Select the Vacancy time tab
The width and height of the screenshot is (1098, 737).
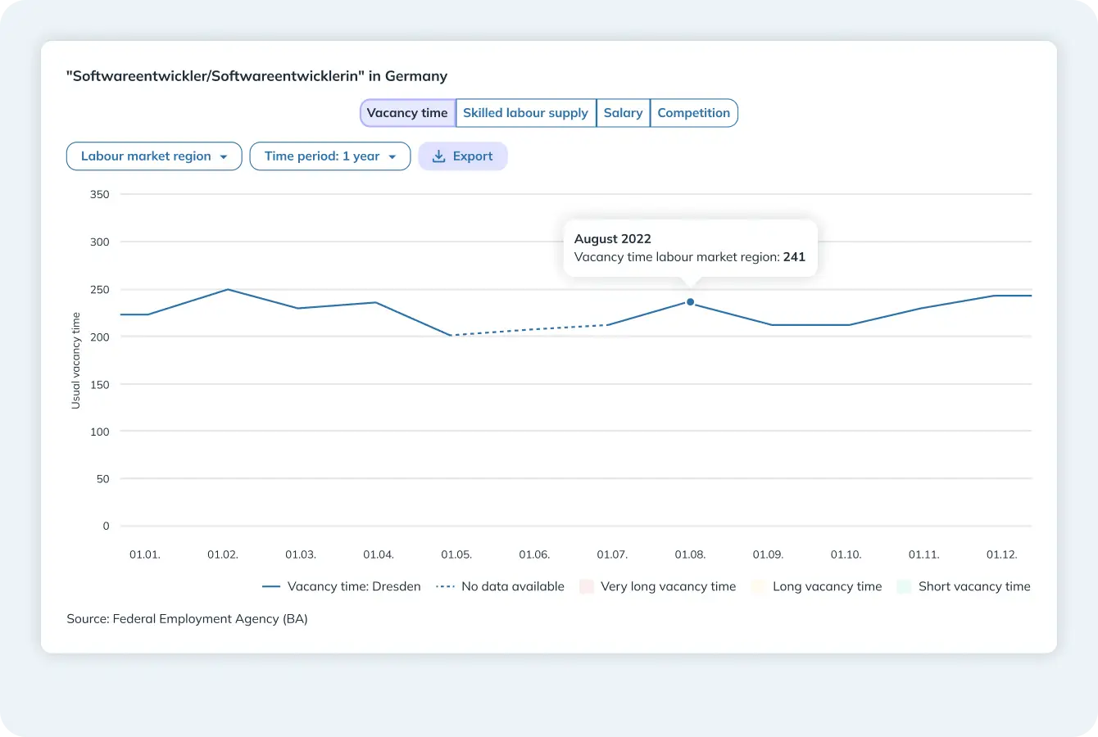pyautogui.click(x=407, y=113)
